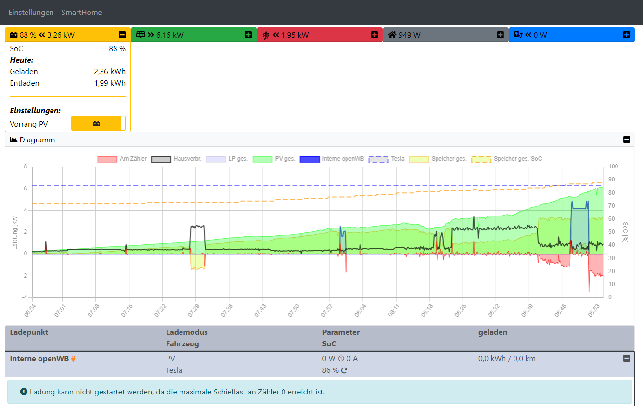Open the SmartHome menu
The height and width of the screenshot is (406, 643).
[81, 13]
